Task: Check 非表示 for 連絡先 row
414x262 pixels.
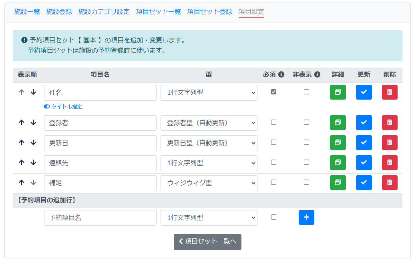Action: pyautogui.click(x=306, y=162)
